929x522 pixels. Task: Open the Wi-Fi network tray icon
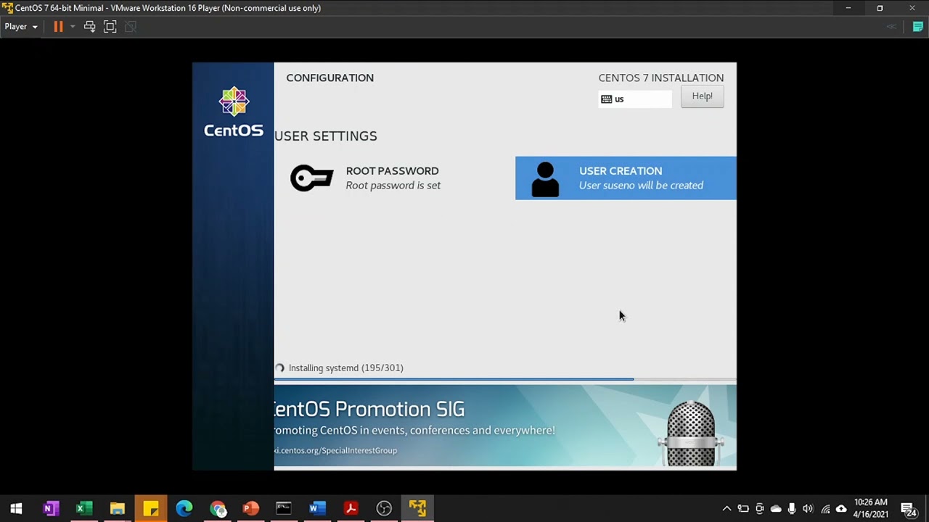pos(825,508)
